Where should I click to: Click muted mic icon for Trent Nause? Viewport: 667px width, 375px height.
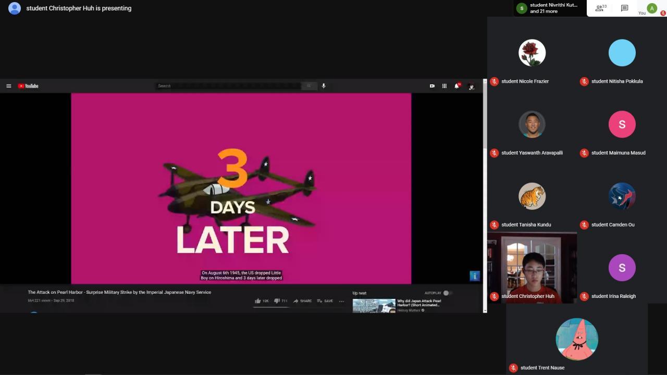point(513,368)
